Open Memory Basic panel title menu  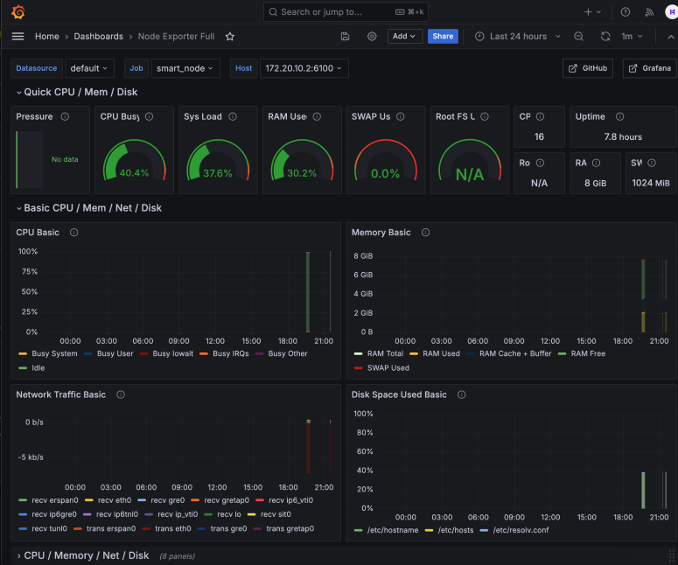click(381, 232)
